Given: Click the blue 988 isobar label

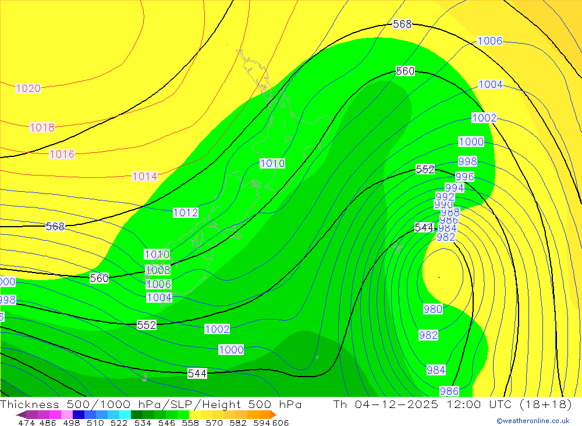Looking at the screenshot, I should (450, 213).
